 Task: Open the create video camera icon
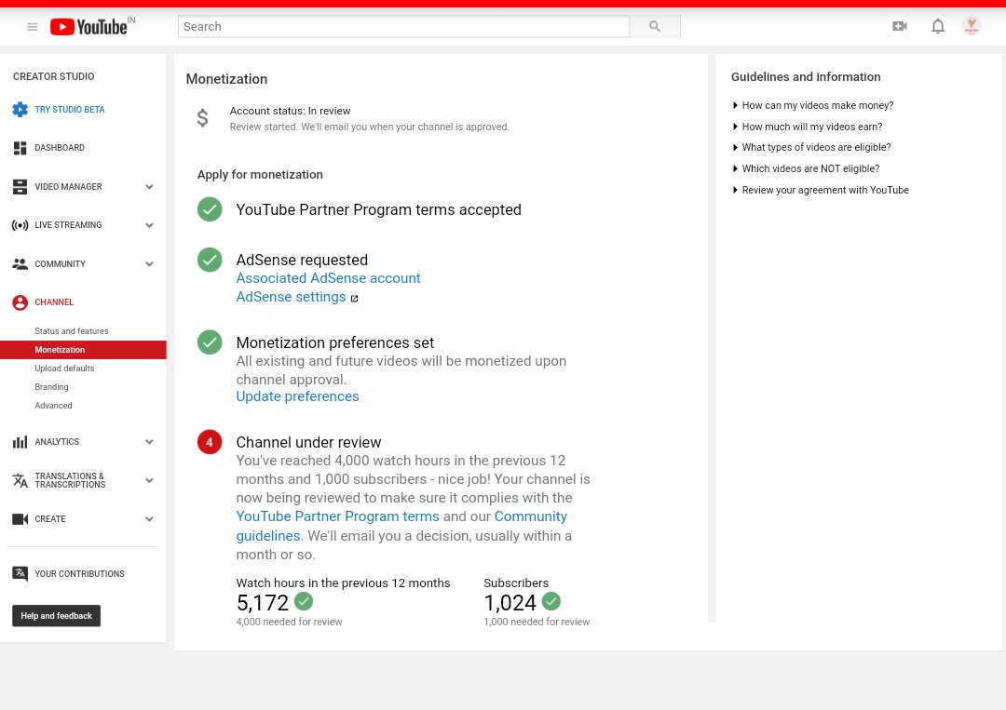tap(900, 26)
